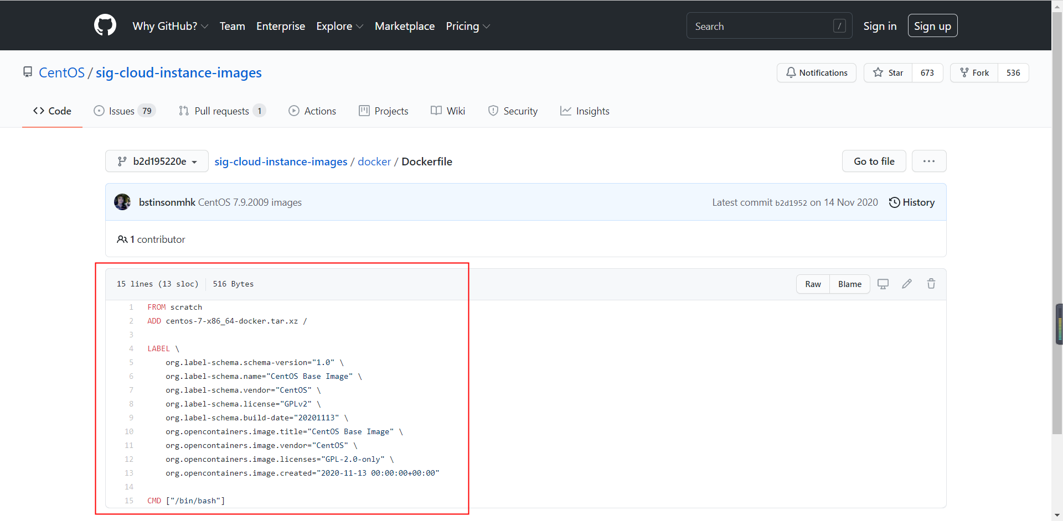Focus the Search input field
The height and width of the screenshot is (521, 1063).
[769, 26]
